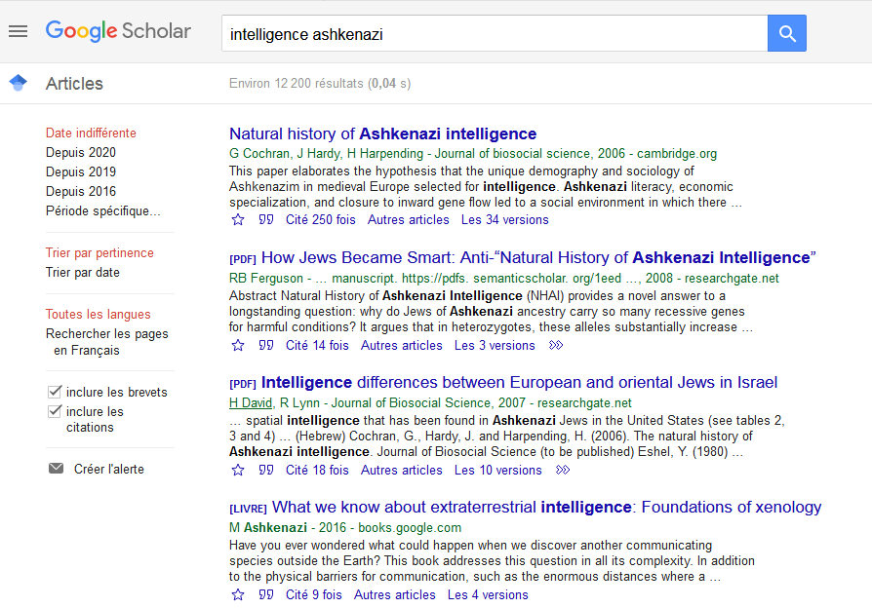
Task: Open 'What we know about extraterrestrial intelligence' title
Action: [546, 508]
